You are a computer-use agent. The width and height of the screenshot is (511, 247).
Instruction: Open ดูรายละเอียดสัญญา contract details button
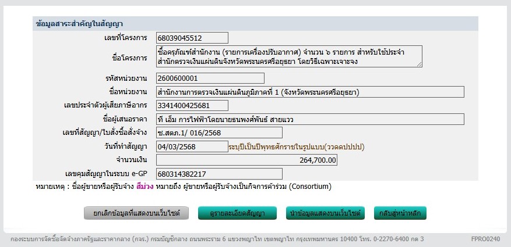237,213
